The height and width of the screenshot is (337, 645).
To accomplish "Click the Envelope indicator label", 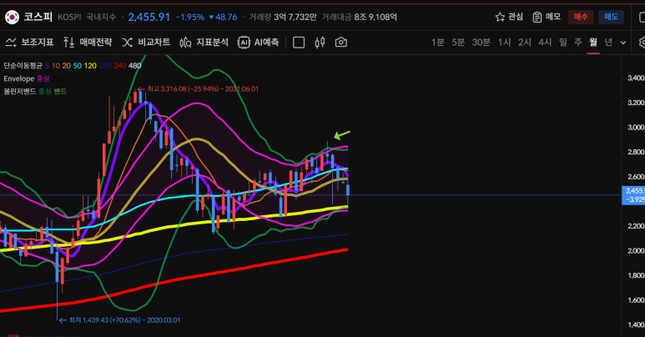I will click(x=19, y=78).
